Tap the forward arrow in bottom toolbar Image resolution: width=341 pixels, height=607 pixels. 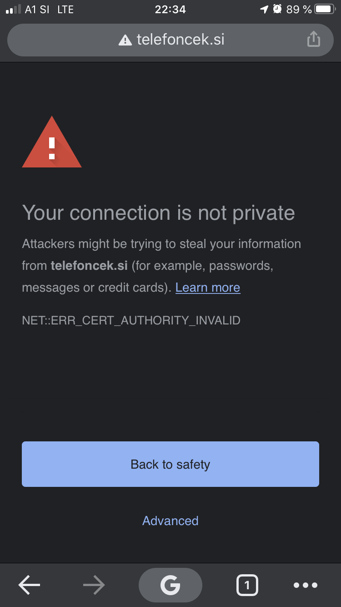94,585
